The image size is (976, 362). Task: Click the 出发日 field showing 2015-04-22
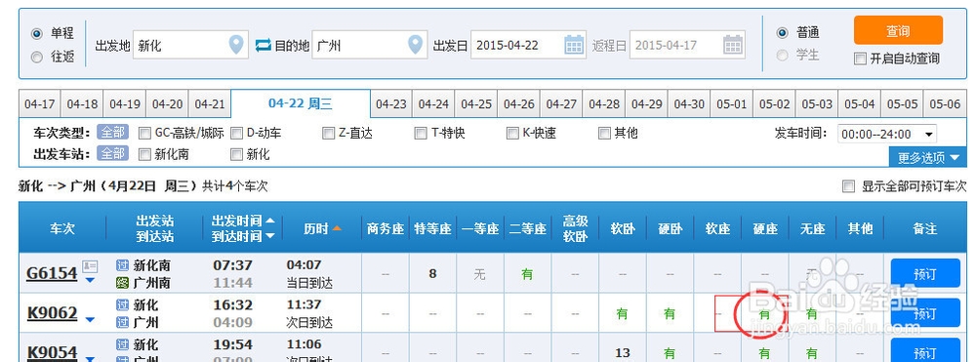(x=528, y=45)
